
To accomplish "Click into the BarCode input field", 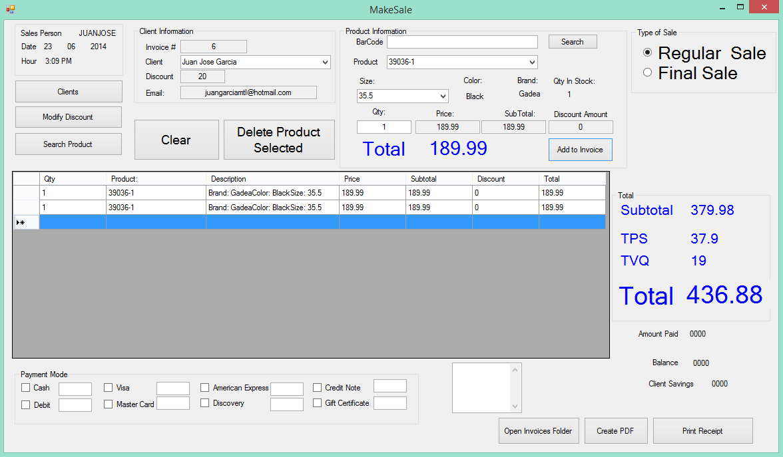I will coord(462,42).
